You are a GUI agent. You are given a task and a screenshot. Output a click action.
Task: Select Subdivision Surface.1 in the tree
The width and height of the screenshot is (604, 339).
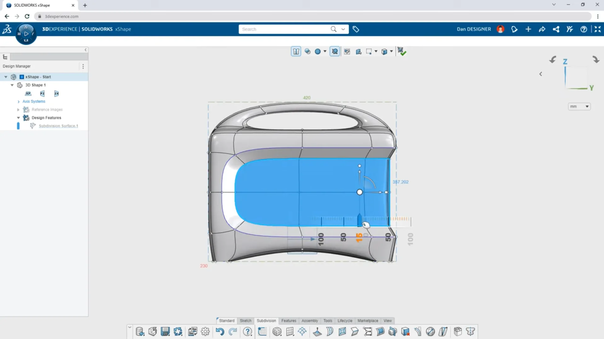(58, 126)
